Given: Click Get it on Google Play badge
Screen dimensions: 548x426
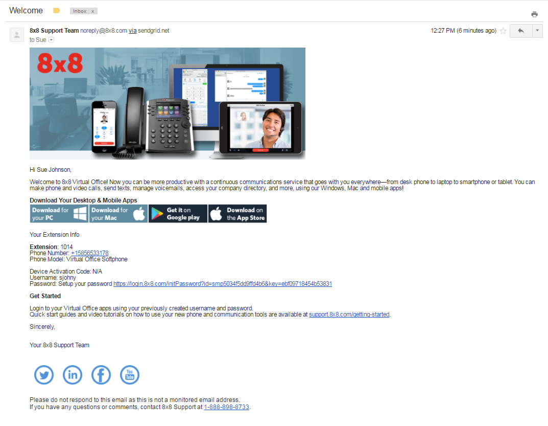Looking at the screenshot, I should pyautogui.click(x=178, y=214).
